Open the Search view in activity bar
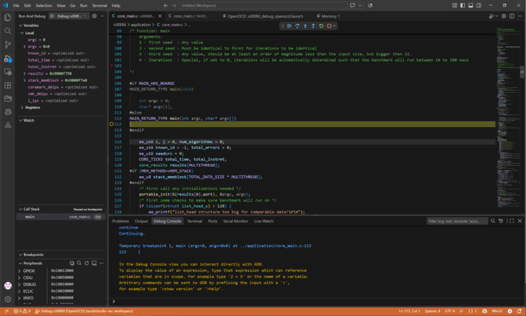The height and width of the screenshot is (316, 526). coord(8,31)
